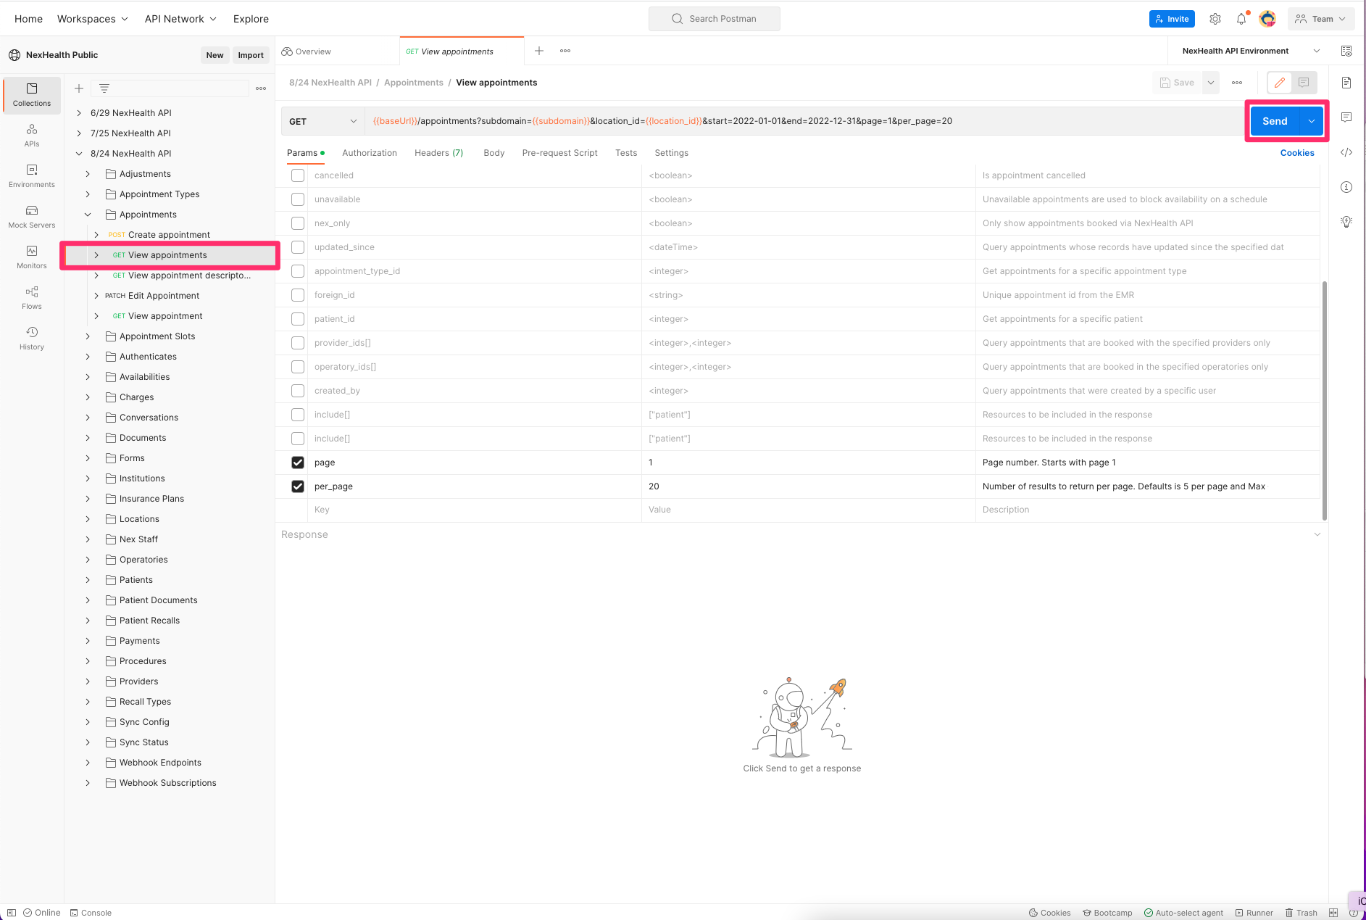Click the Appointments breadcrumb link
1366x920 pixels.
pos(414,83)
